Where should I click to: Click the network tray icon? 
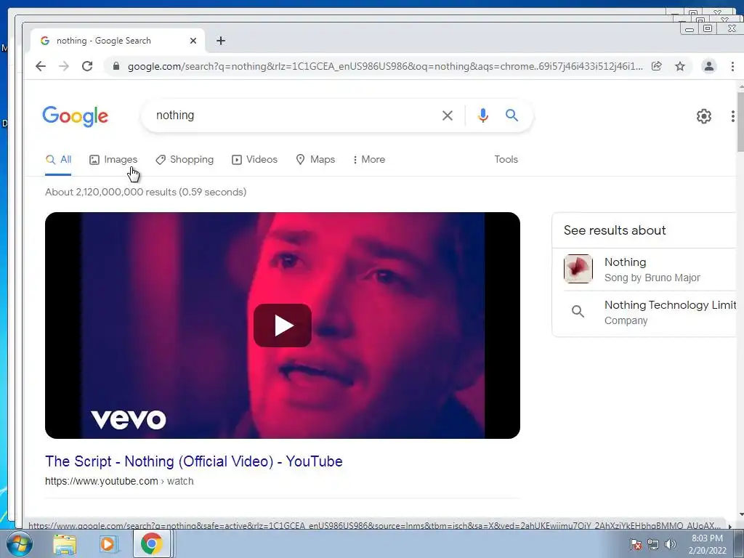pos(653,544)
